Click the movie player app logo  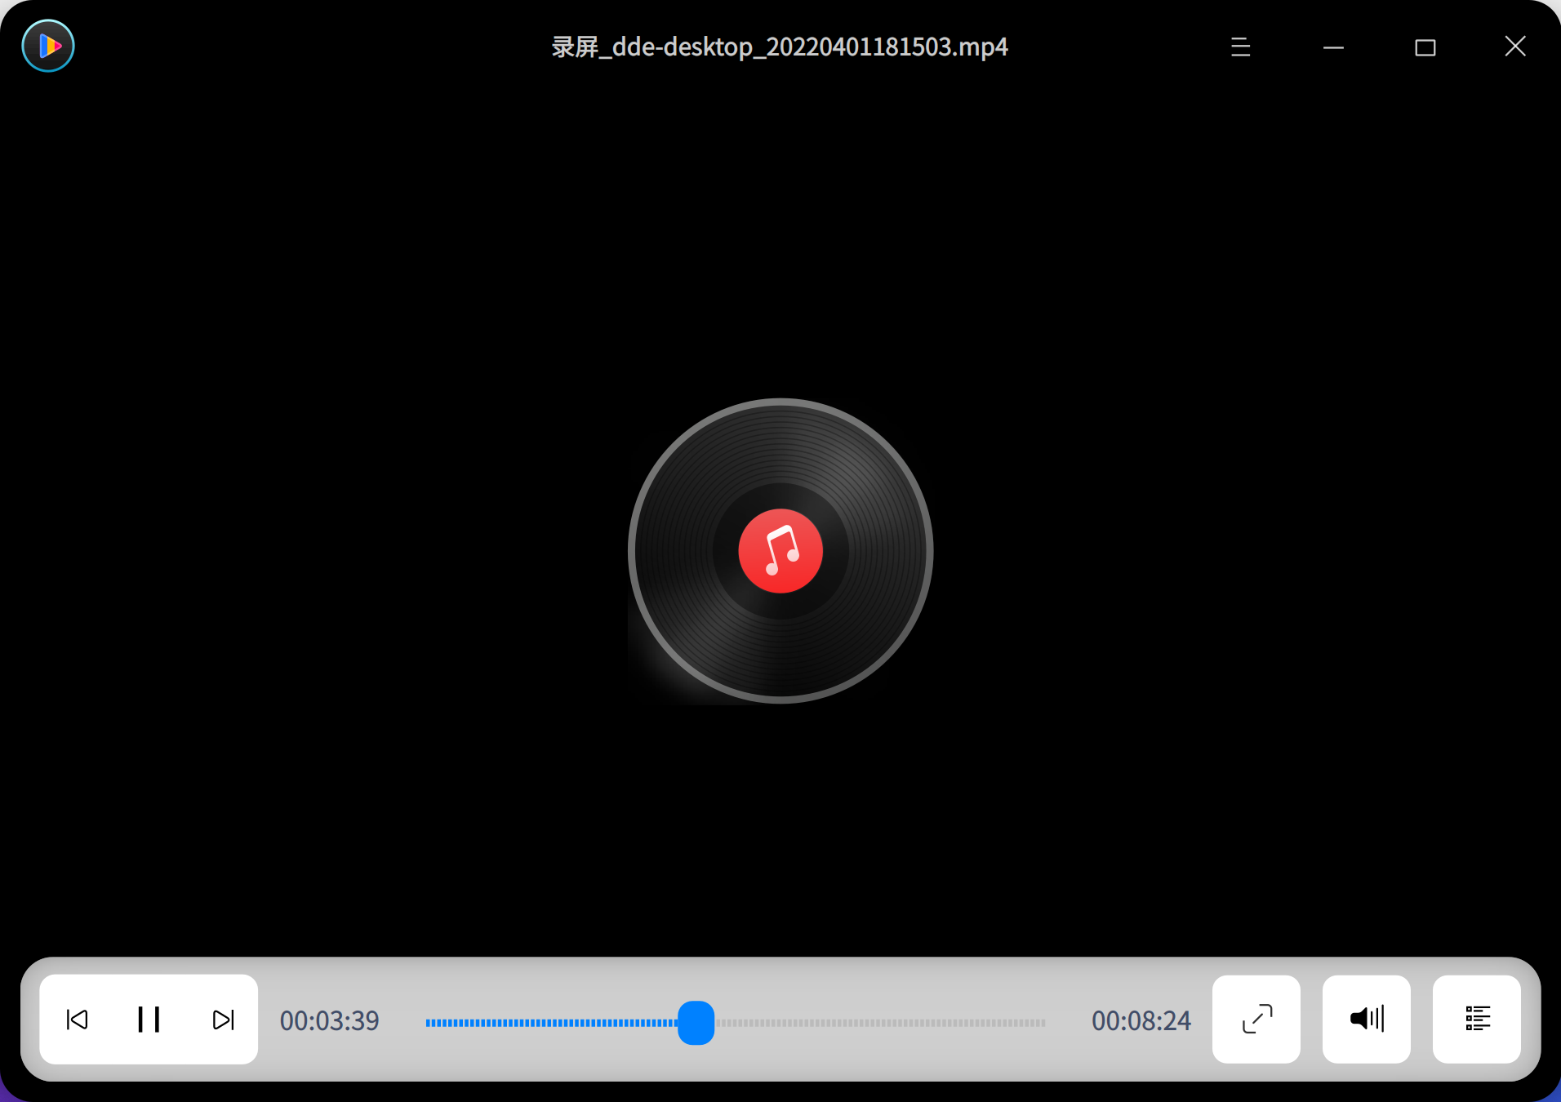(47, 46)
